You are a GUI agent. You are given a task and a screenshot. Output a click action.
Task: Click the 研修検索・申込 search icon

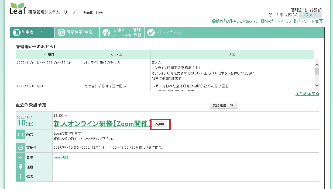(61, 32)
